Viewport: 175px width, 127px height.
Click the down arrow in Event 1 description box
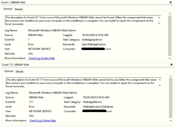[x=159, y=23]
